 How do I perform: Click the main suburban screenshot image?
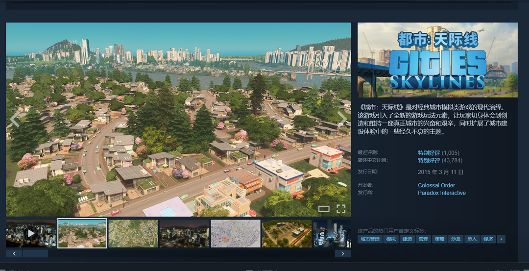pos(178,120)
